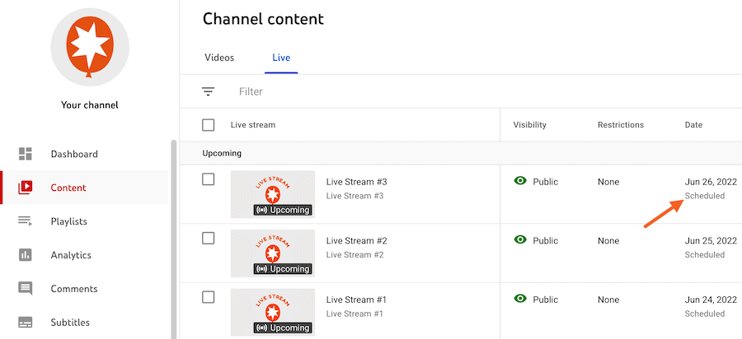Open Analytics via its chart icon
Image resolution: width=742 pixels, height=339 pixels.
tap(25, 255)
